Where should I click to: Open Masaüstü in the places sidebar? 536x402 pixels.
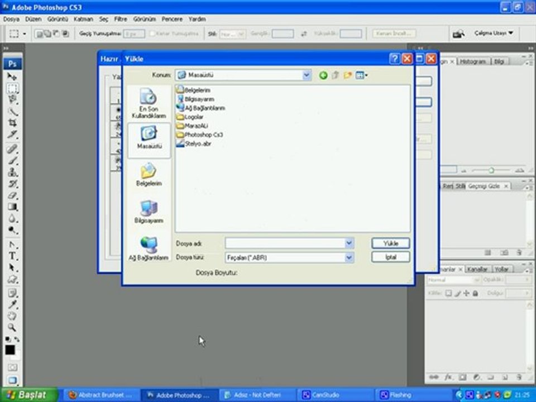click(x=149, y=137)
